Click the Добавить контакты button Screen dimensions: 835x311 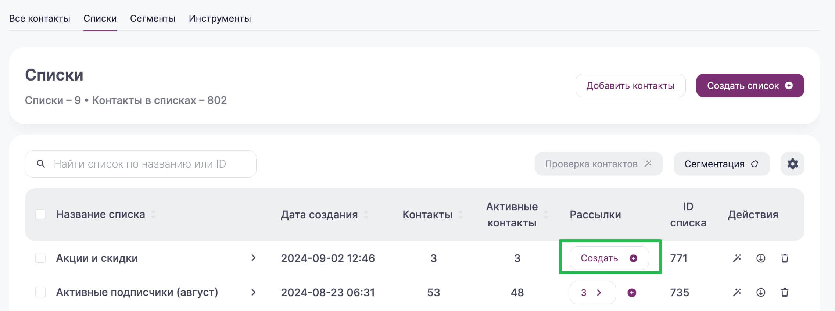click(x=630, y=86)
